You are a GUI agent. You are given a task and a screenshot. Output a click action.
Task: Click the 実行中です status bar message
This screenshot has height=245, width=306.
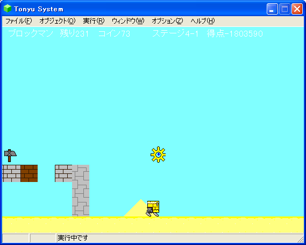(x=73, y=238)
